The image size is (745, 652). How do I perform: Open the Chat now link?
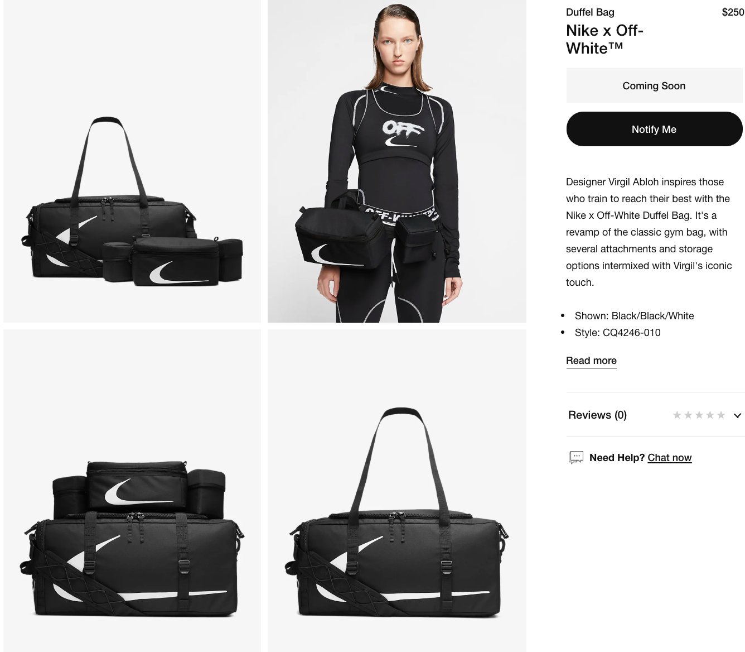tap(669, 458)
